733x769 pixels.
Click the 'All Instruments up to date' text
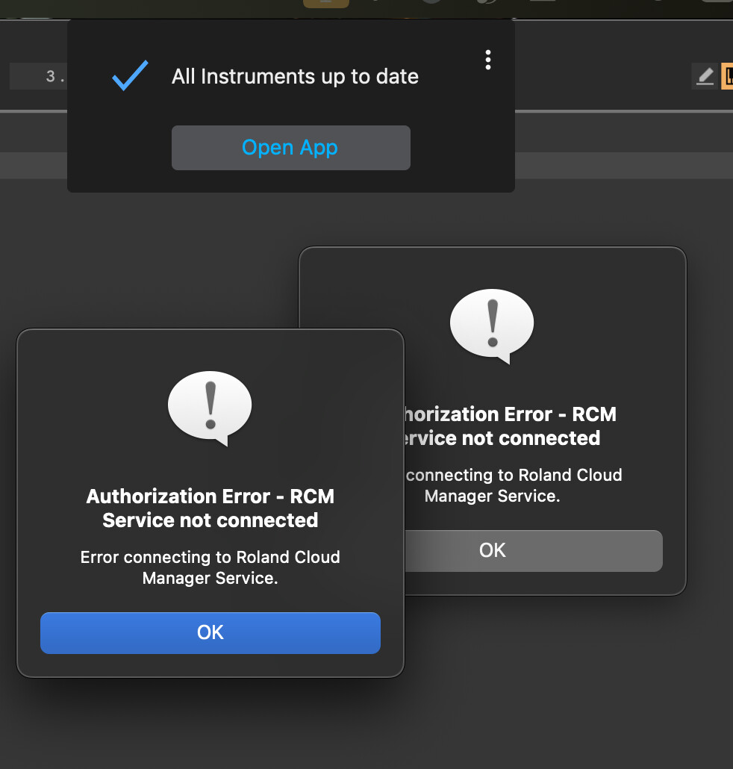click(295, 76)
